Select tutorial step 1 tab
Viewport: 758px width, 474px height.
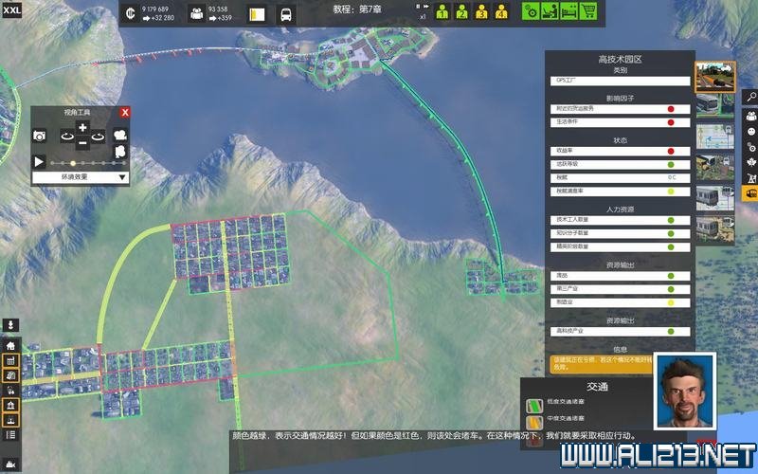[x=442, y=12]
